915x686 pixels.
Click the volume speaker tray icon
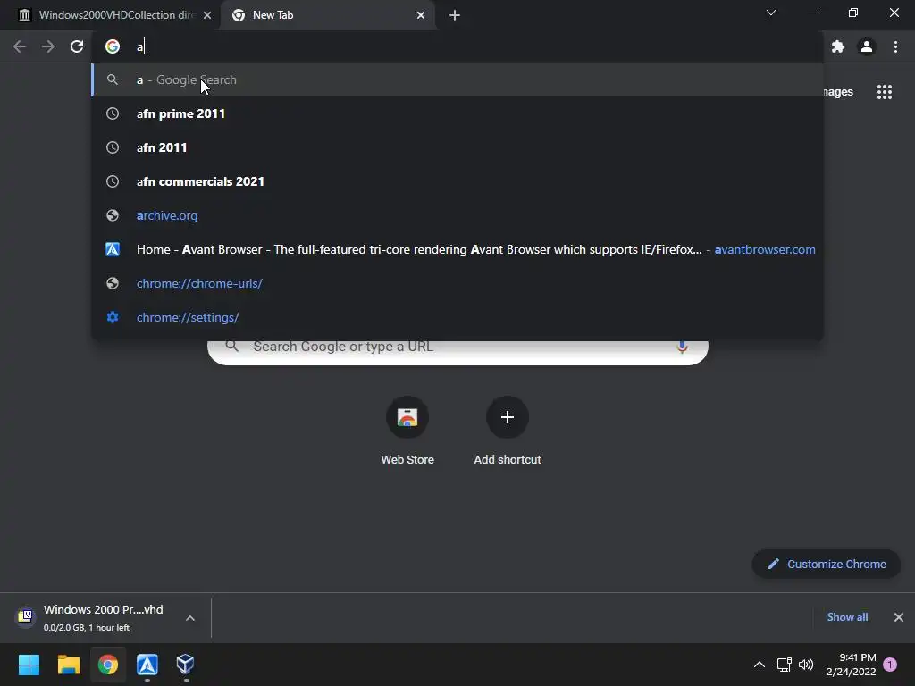pos(806,665)
